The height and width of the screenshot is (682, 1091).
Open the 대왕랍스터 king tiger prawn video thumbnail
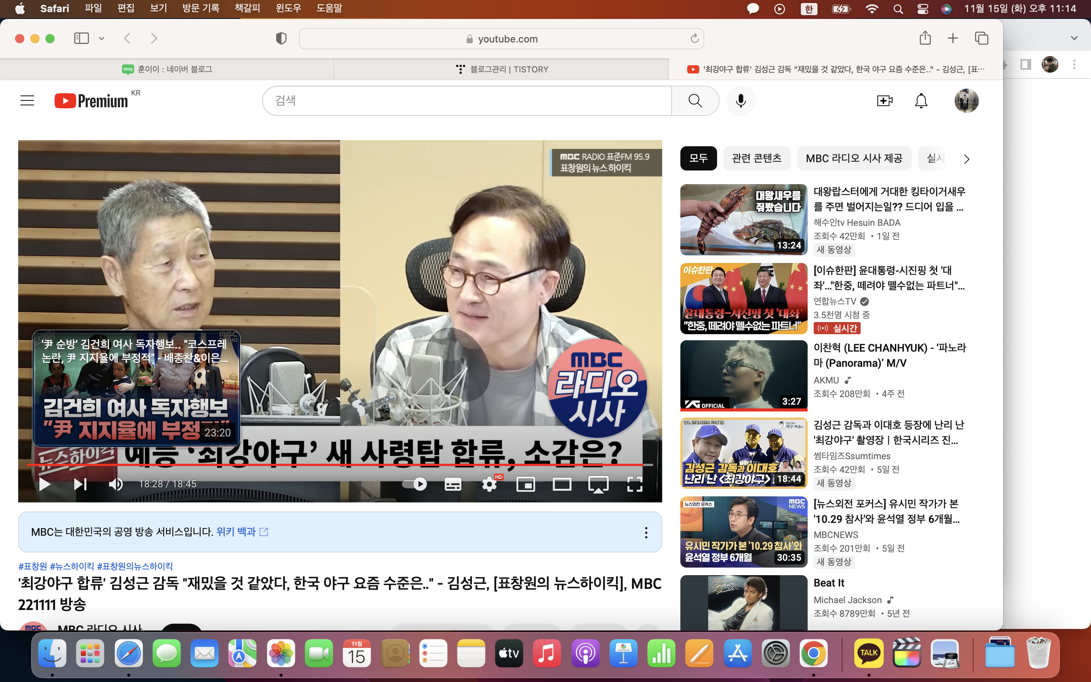[x=743, y=220]
